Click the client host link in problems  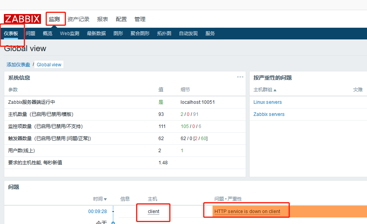[154, 212]
